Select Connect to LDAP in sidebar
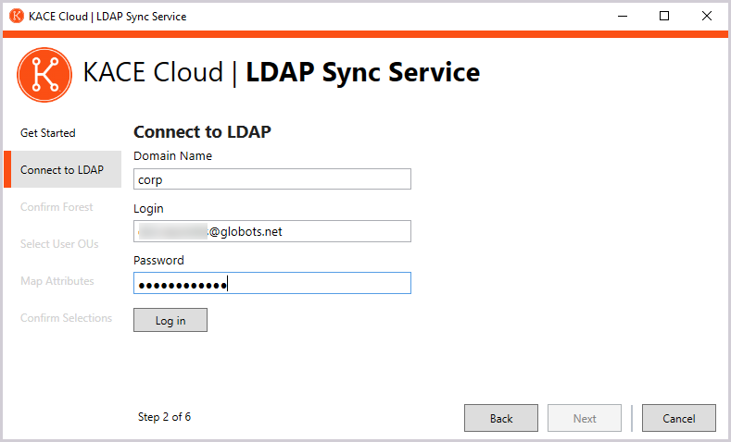This screenshot has height=442, width=731. point(62,170)
